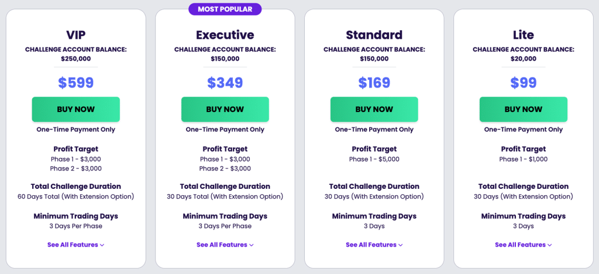This screenshot has width=599, height=274.
Task: Expand See All Features text under VIP
Action: [73, 245]
